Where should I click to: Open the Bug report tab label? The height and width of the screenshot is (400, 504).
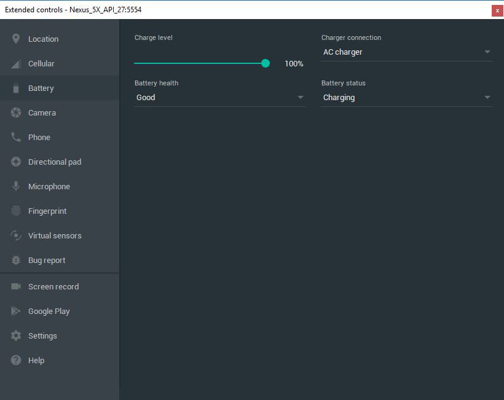click(x=47, y=261)
